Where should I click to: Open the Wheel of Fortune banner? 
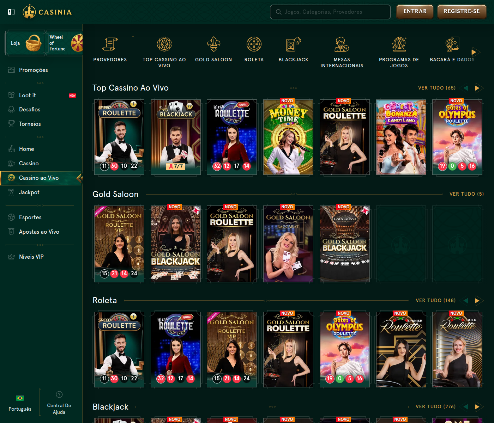click(64, 43)
